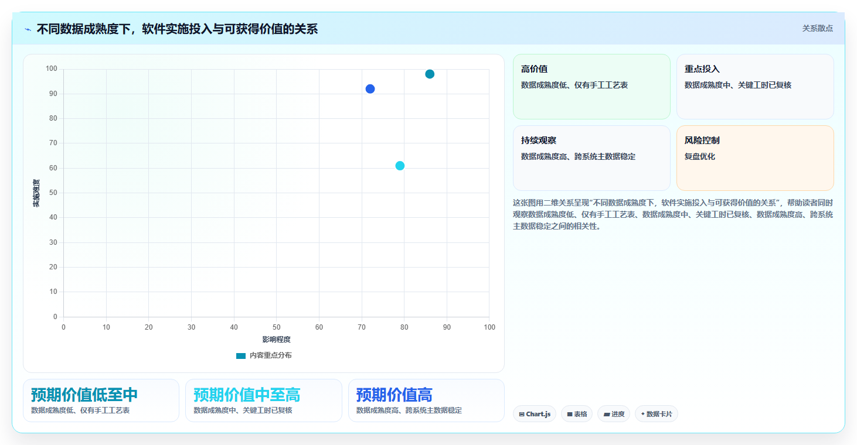Click the 内容重点分布 legend label

pos(270,355)
